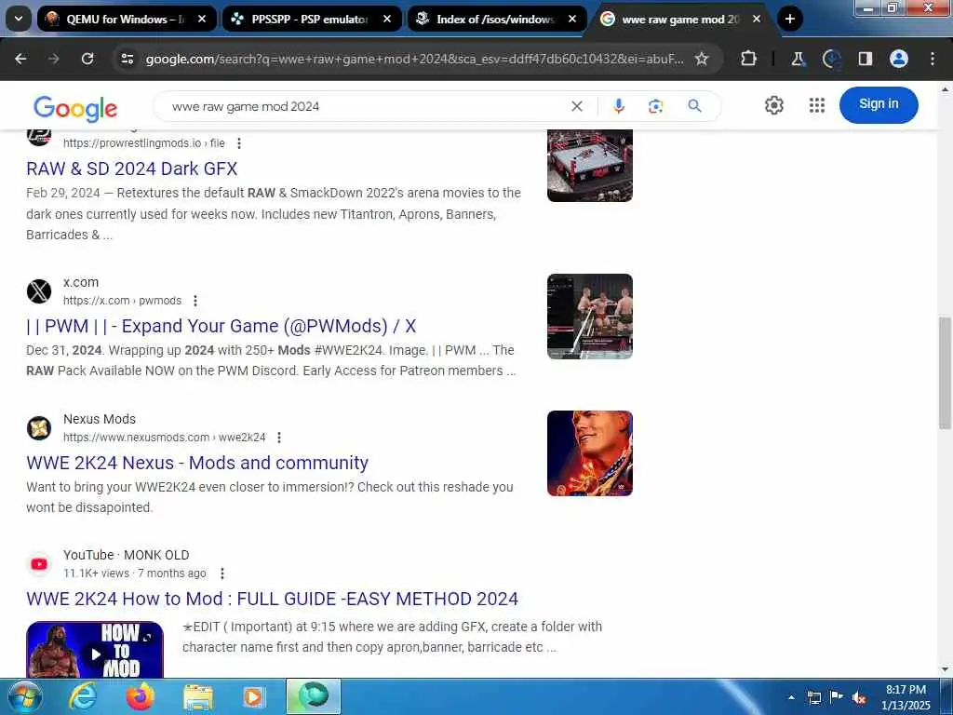Screen dimensions: 953x715
Task: Open Google quick settings gear
Action: 773,105
